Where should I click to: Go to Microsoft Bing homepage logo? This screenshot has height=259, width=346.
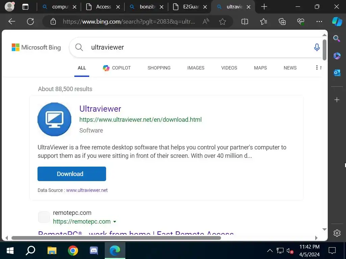point(36,47)
